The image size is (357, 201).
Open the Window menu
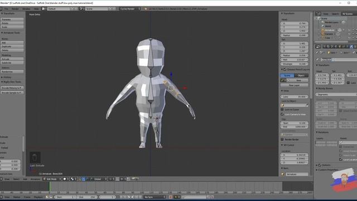(x=26, y=9)
